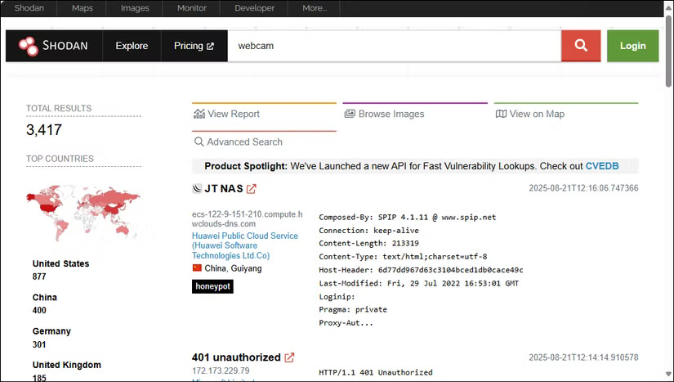The image size is (674, 382).
Task: Click the top countries world map
Action: click(x=83, y=213)
